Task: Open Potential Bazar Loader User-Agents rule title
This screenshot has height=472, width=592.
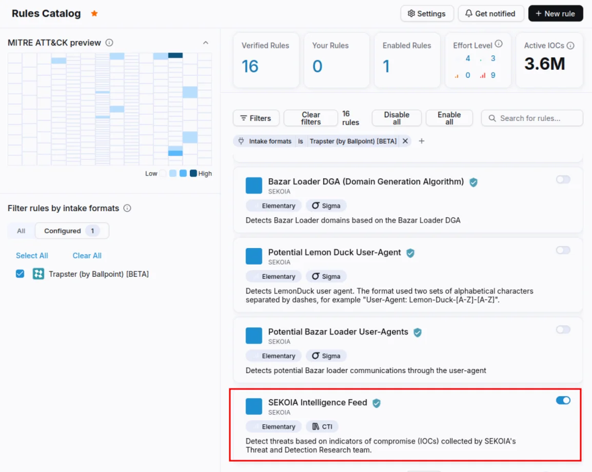Action: (x=338, y=332)
